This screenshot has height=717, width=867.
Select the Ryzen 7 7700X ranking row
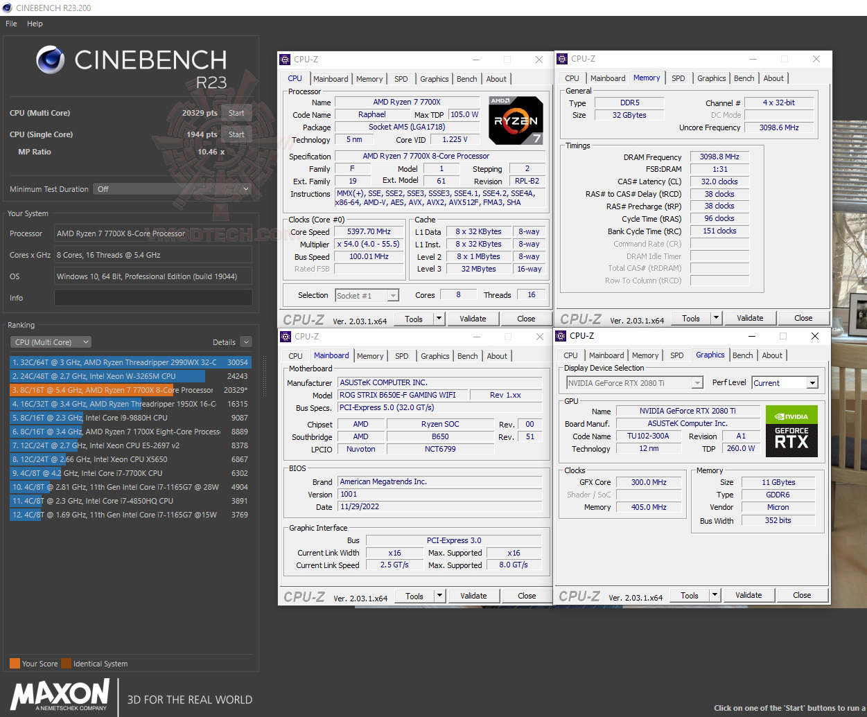tap(130, 390)
